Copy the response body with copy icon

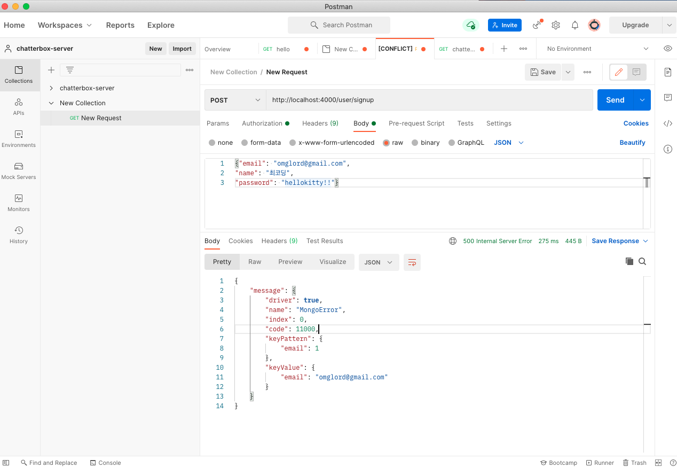629,261
